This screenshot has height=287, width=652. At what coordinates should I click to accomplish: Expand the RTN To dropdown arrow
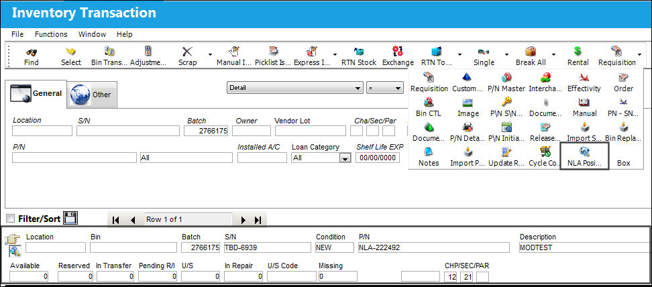pos(459,54)
